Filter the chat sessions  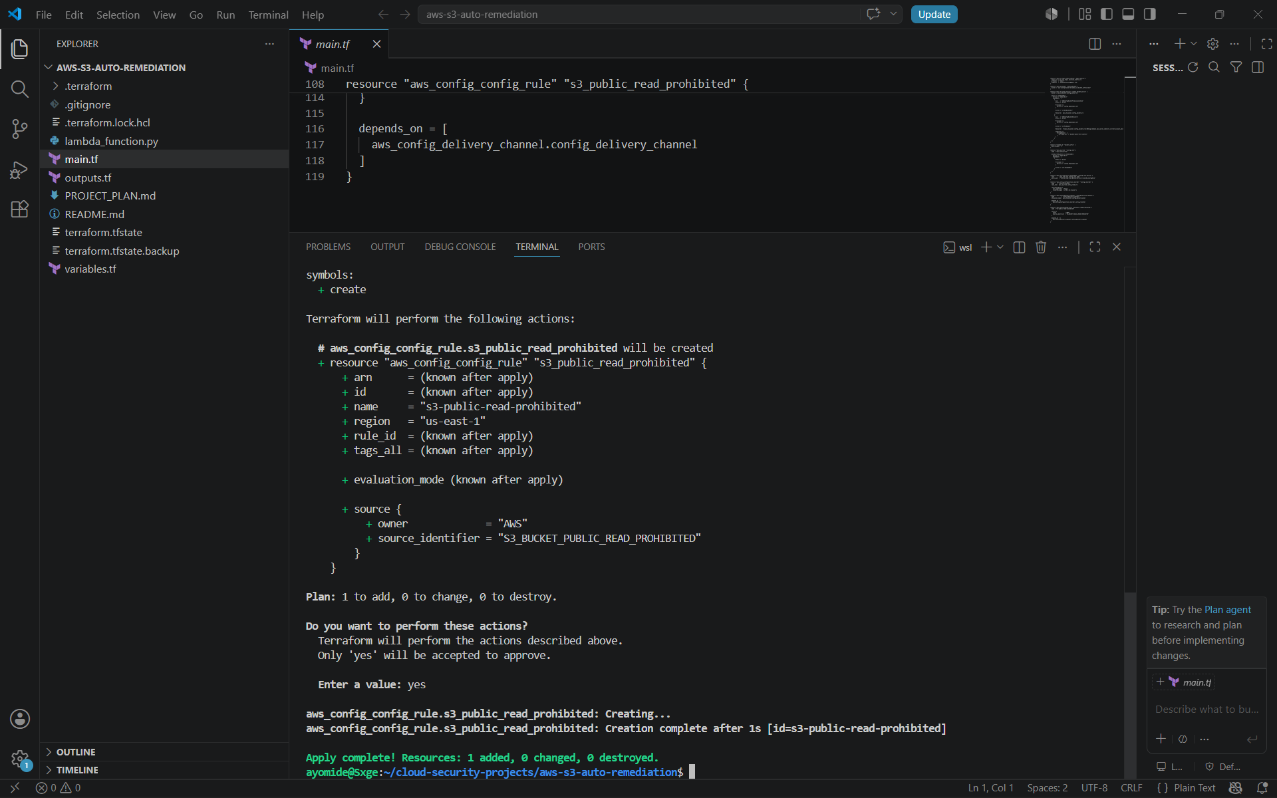(1236, 67)
